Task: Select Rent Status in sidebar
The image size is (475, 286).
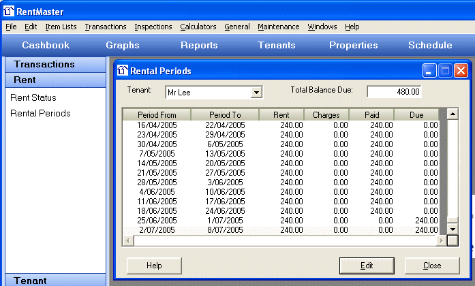Action: 33,97
